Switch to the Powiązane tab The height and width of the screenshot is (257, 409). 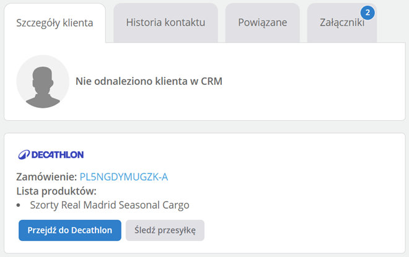tap(262, 23)
